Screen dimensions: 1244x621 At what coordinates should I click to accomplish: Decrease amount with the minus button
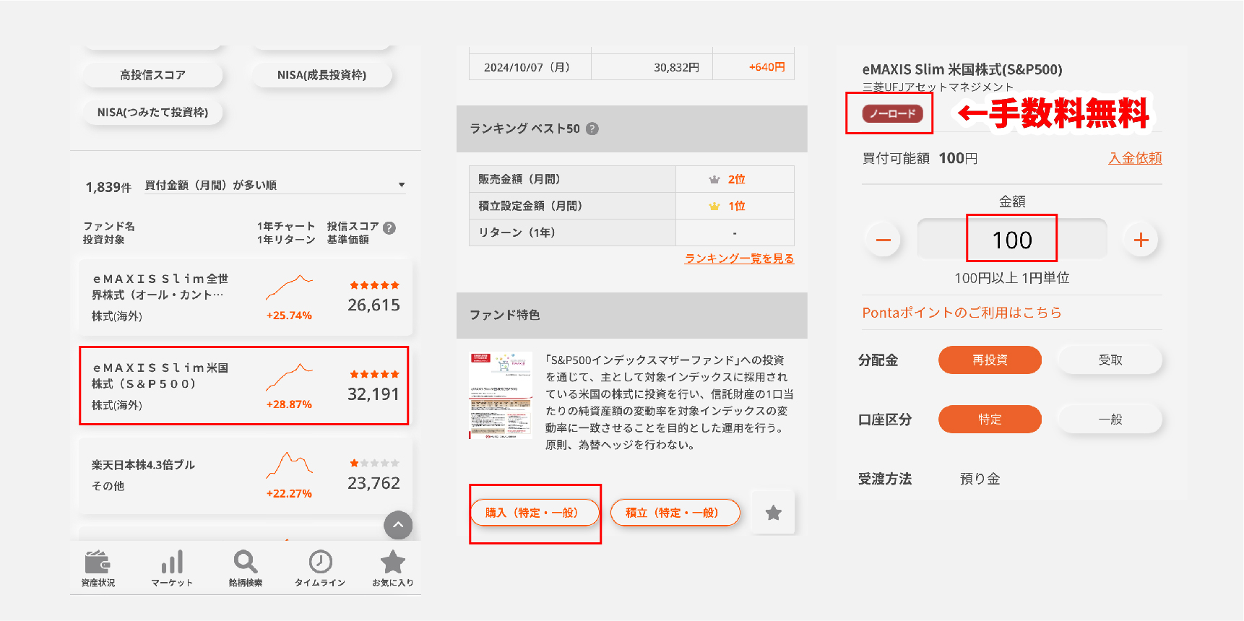[x=884, y=240]
